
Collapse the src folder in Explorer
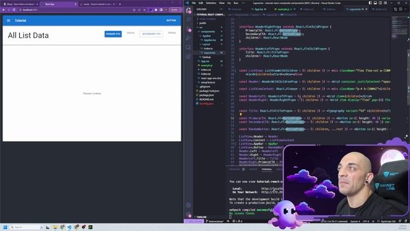point(201,27)
